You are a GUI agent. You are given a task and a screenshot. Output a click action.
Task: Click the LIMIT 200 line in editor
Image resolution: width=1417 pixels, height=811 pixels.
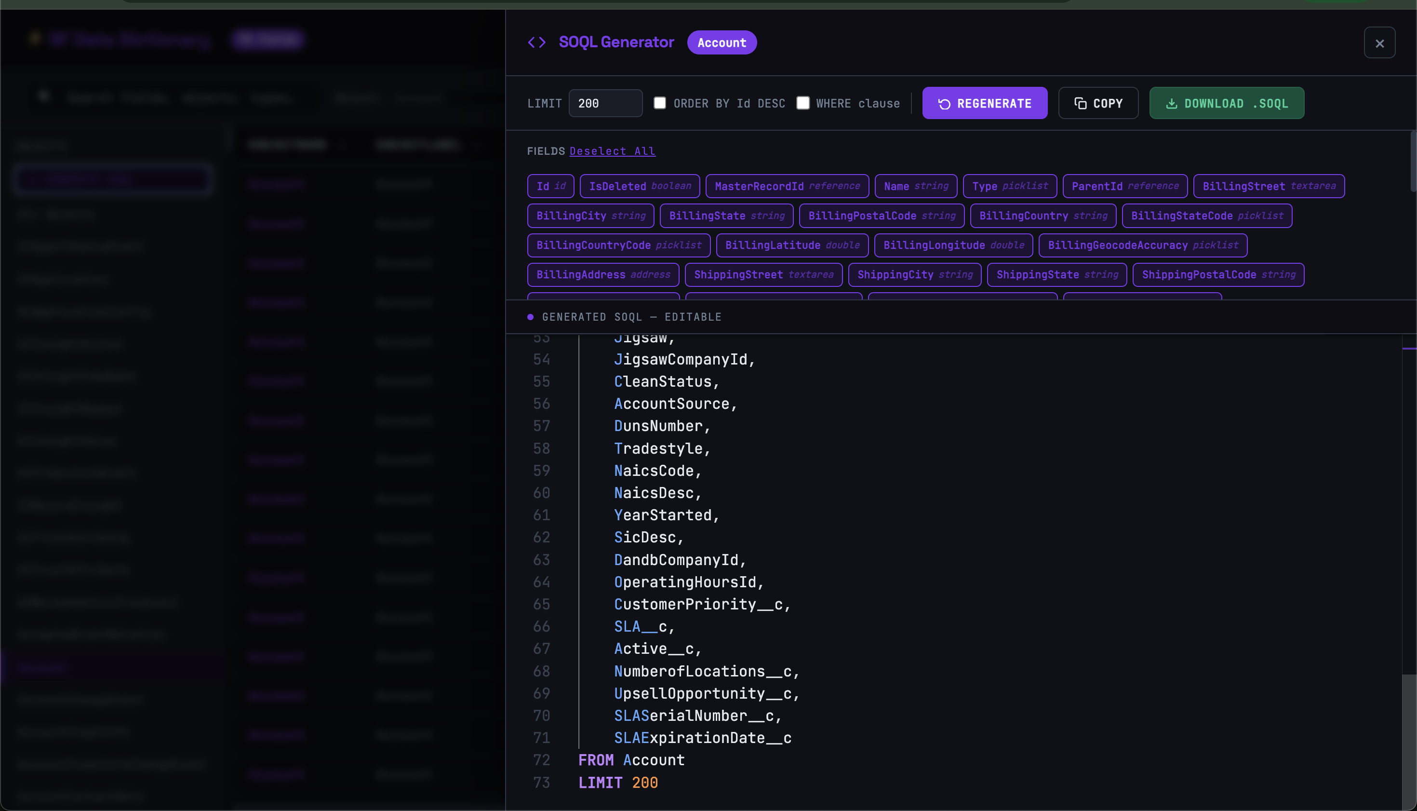pyautogui.click(x=618, y=783)
